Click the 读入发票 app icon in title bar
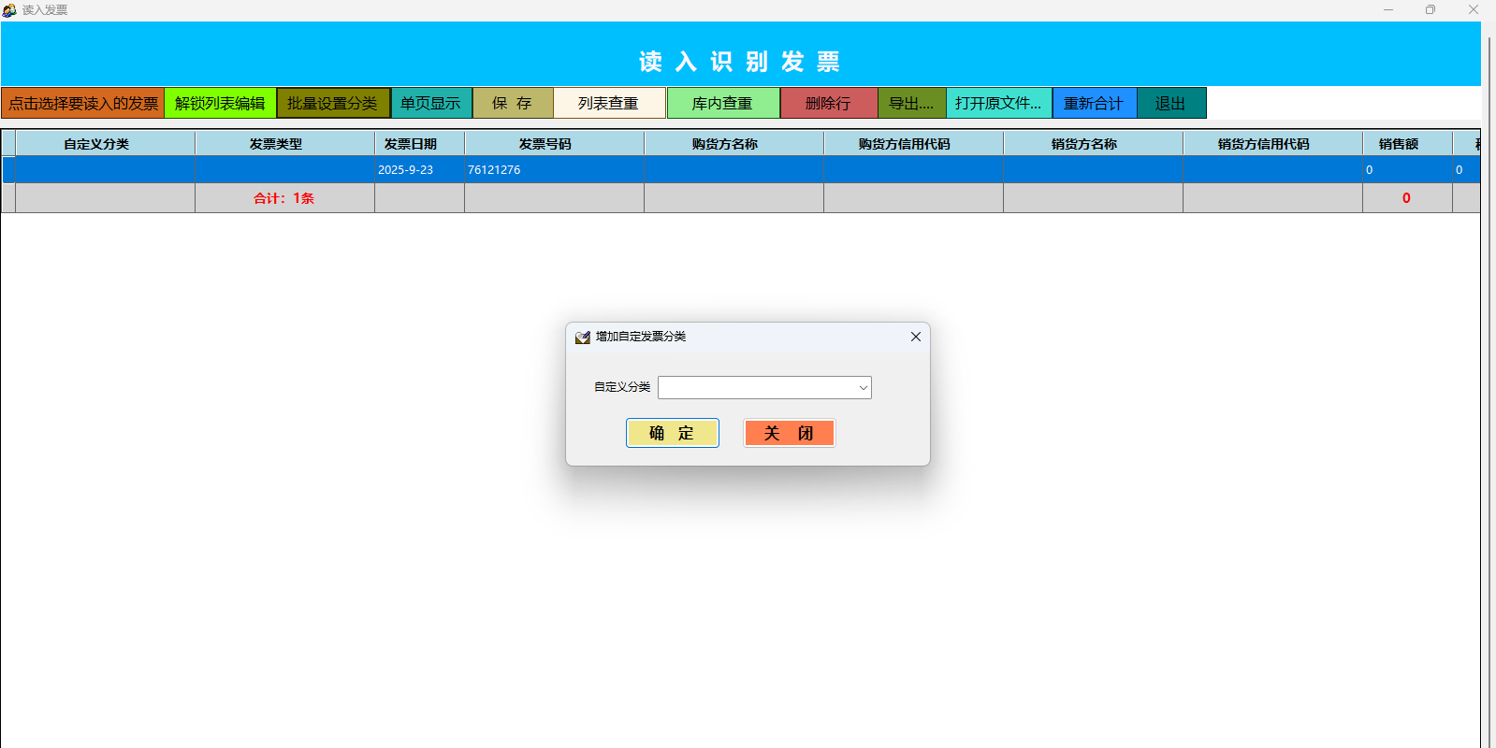The width and height of the screenshot is (1496, 748). pyautogui.click(x=9, y=9)
